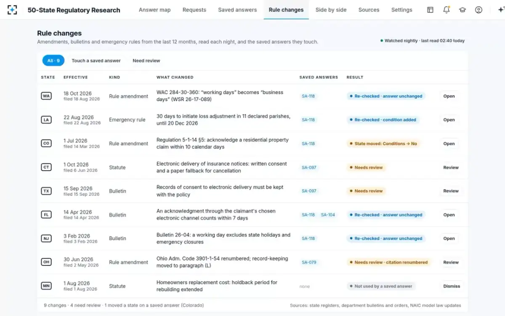The image size is (505, 316).
Task: Click the LA state badge
Action: point(46,120)
